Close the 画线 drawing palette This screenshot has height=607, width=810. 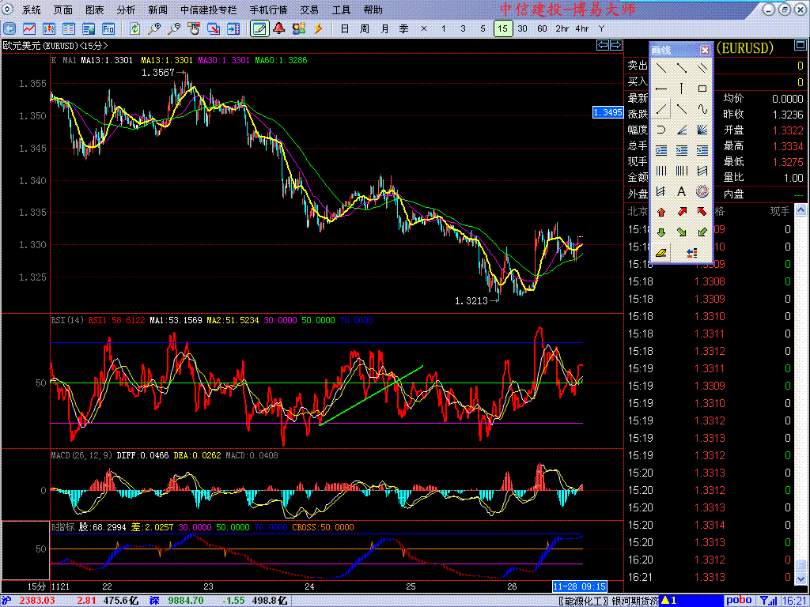(x=705, y=50)
